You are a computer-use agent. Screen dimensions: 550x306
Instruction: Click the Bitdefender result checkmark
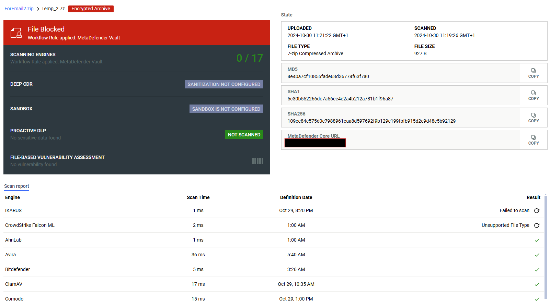tap(537, 270)
